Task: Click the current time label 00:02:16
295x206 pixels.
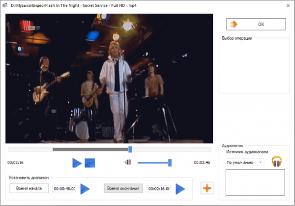Action: (15, 163)
